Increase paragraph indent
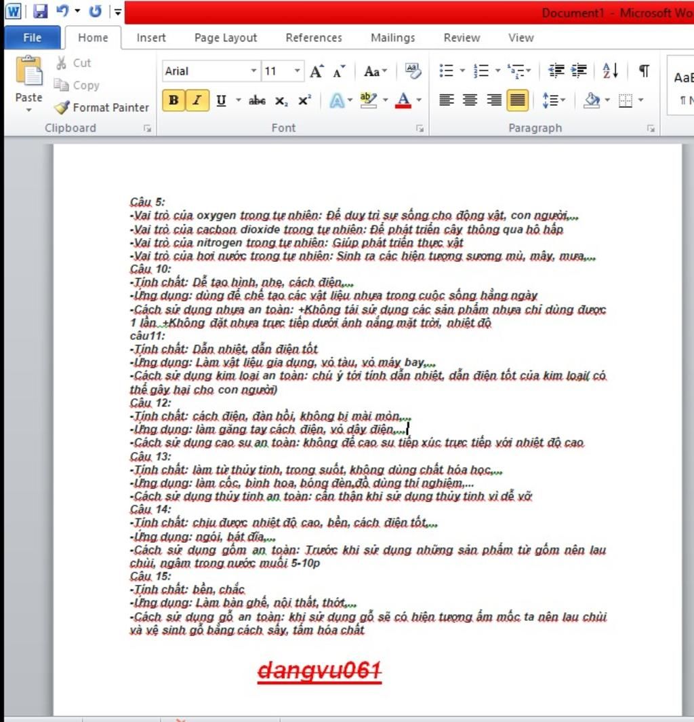Image resolution: width=694 pixels, height=722 pixels. (579, 71)
